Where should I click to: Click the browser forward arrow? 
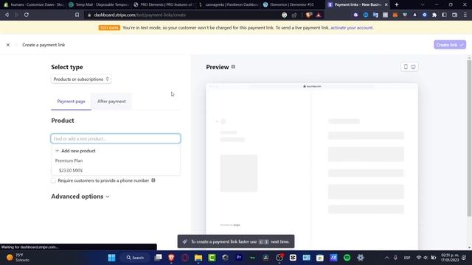pos(16,15)
